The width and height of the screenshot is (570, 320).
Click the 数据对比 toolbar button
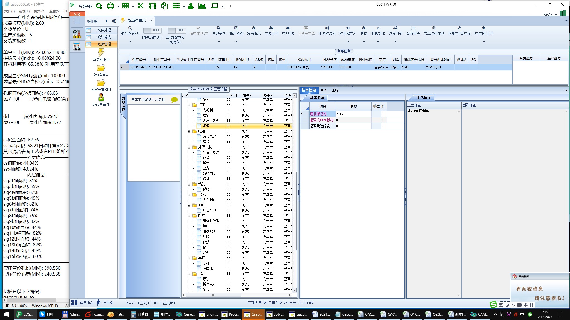click(x=378, y=31)
